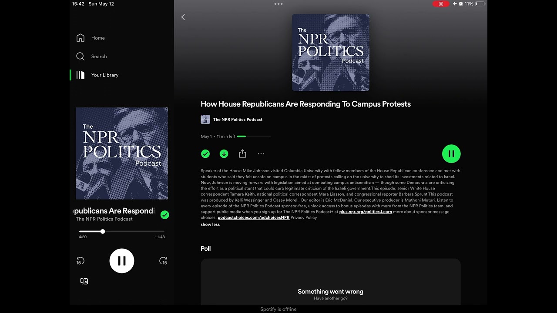Open the small NPR Politics show thumbnail
The width and height of the screenshot is (557, 313).
tap(205, 120)
